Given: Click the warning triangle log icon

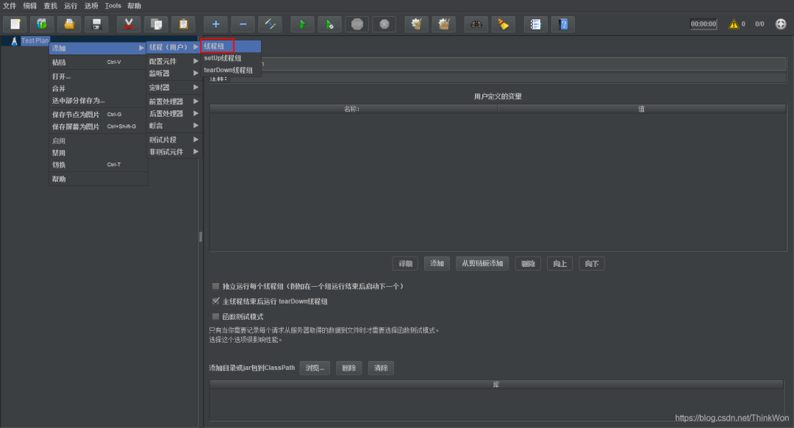Looking at the screenshot, I should (x=733, y=24).
